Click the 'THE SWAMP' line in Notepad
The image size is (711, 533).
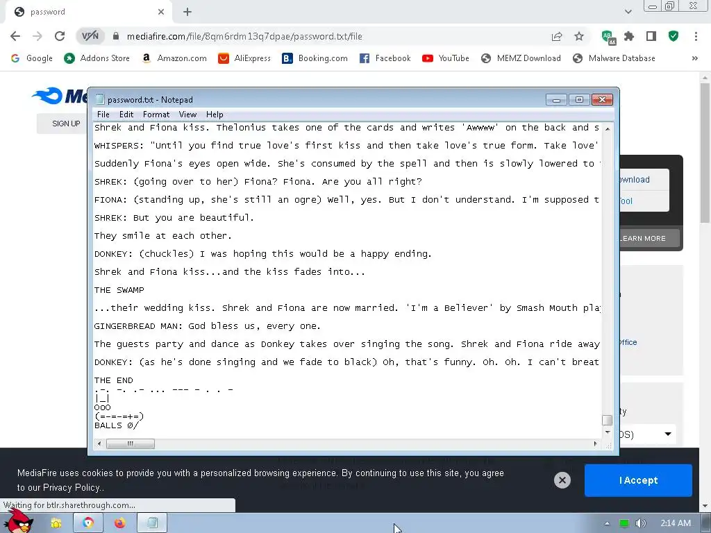pyautogui.click(x=119, y=290)
